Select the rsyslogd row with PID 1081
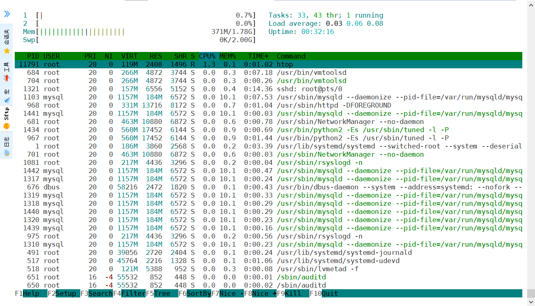This screenshot has height=306, width=535. [269, 162]
